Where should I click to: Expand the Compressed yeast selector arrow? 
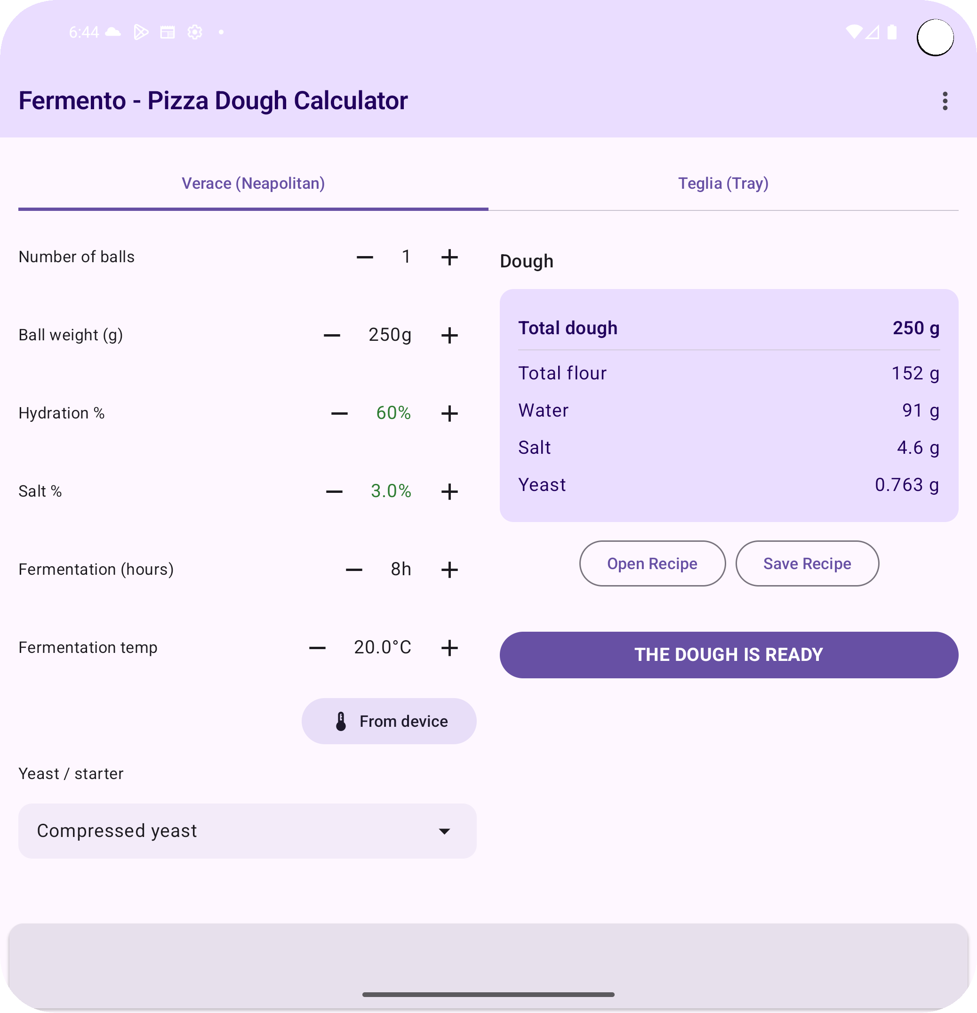point(444,831)
